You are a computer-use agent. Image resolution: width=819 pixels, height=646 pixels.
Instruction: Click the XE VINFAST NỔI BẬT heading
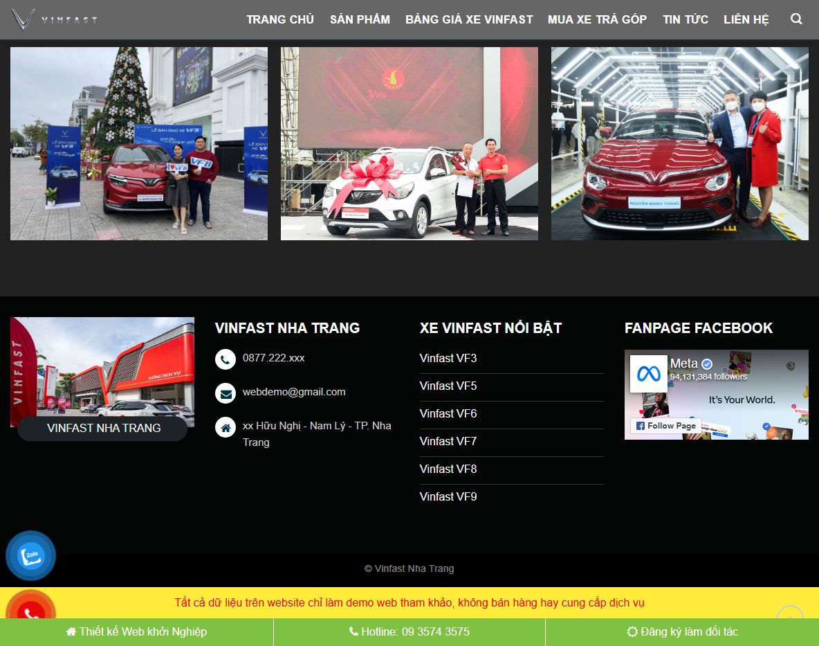click(x=490, y=328)
